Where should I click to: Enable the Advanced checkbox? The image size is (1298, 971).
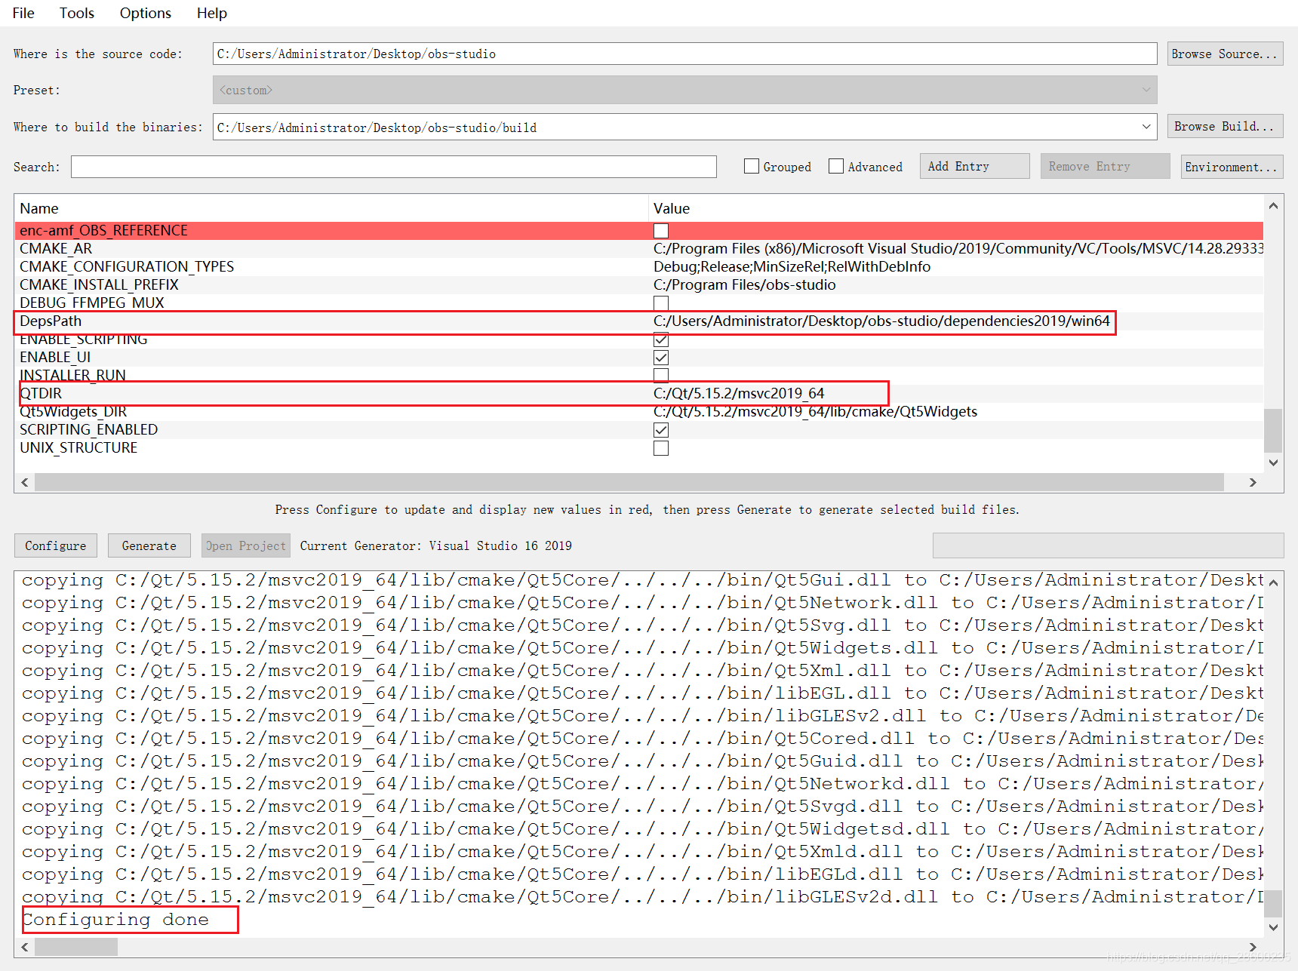click(x=836, y=166)
